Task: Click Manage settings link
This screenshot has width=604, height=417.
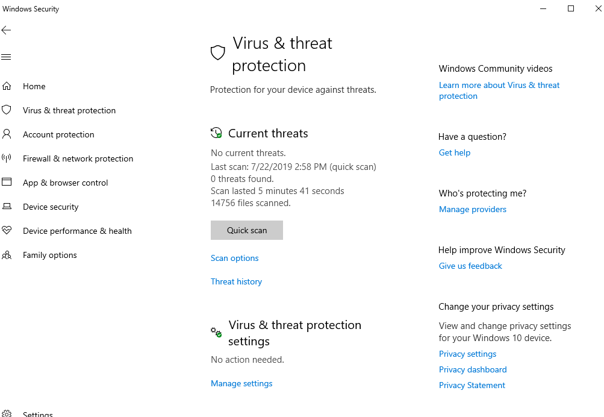Action: (x=241, y=383)
